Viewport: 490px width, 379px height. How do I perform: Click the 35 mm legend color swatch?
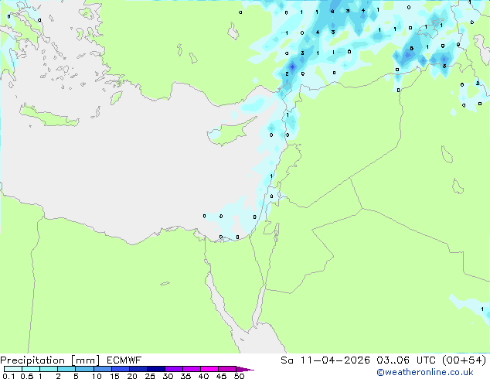coord(192,369)
